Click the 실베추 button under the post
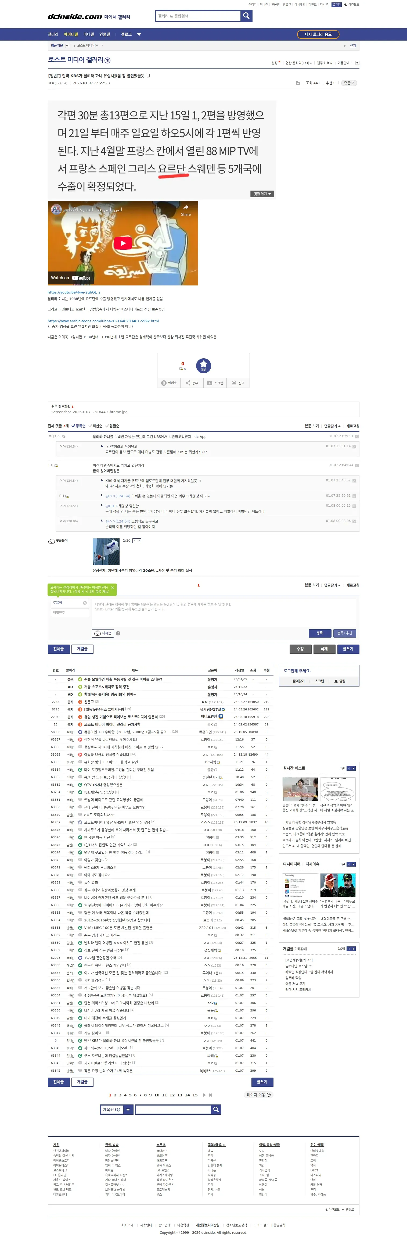Screen dimensions: 407x1248 coord(169,383)
